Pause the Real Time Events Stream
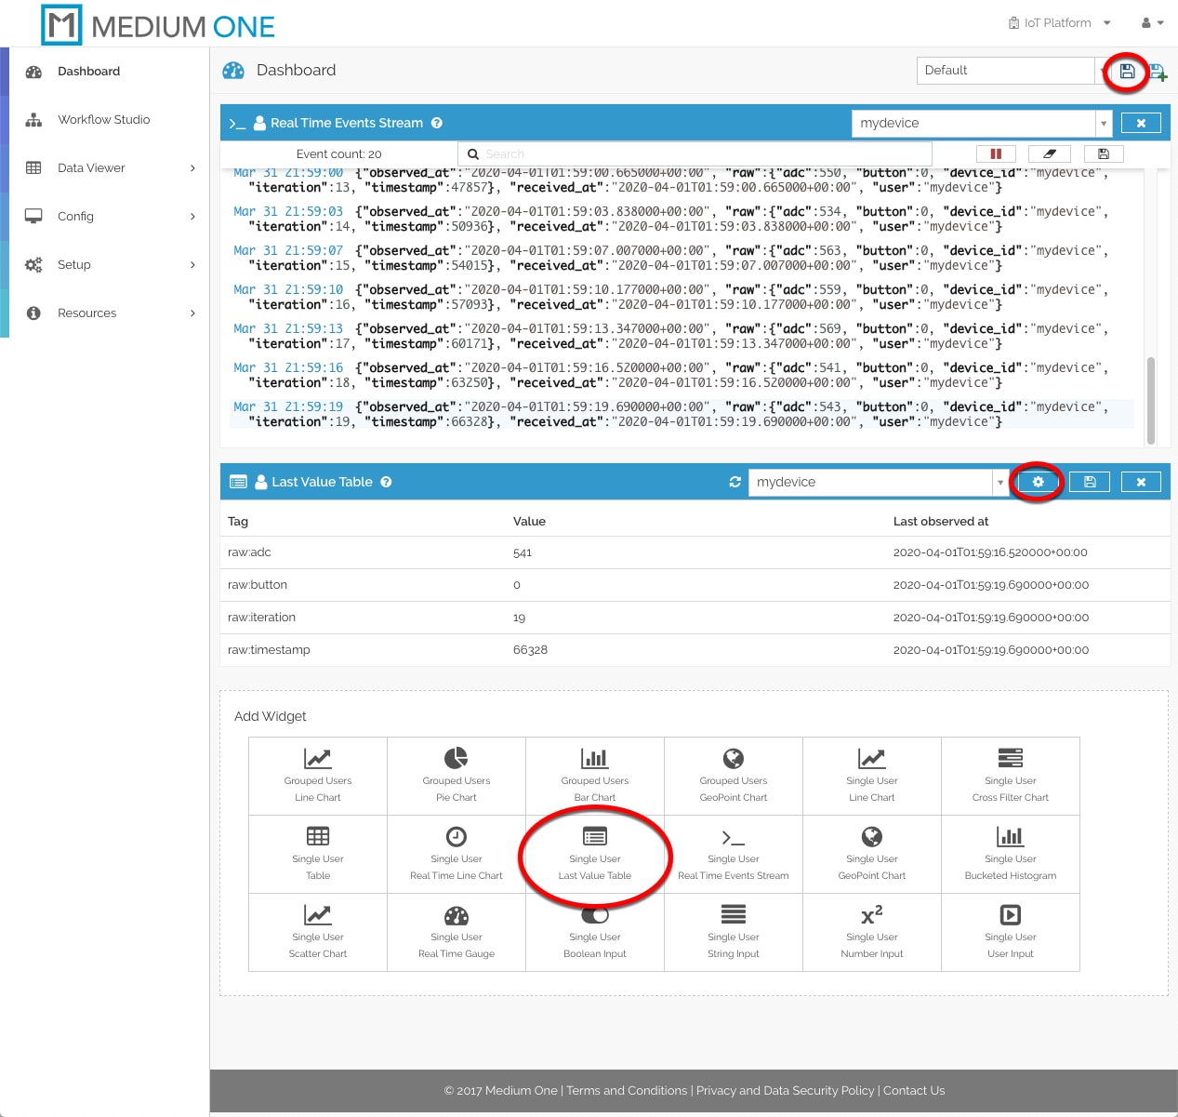 pos(996,154)
